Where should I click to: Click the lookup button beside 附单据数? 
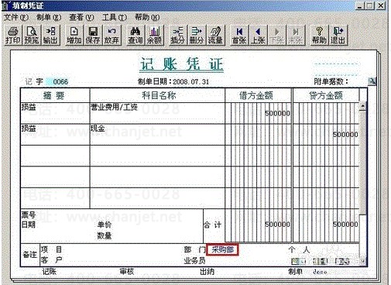click(372, 81)
